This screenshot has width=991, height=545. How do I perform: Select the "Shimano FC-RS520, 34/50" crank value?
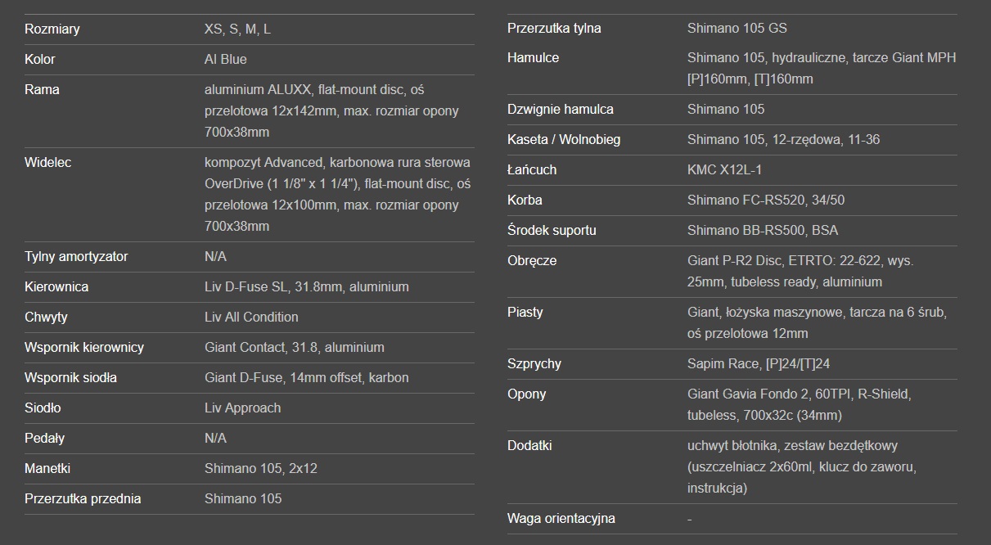766,200
